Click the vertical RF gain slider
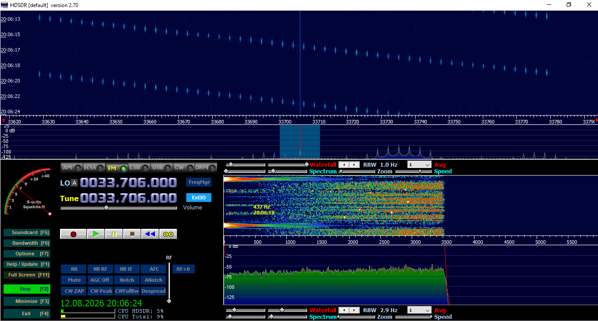Image resolution: width=598 pixels, height=321 pixels. pyautogui.click(x=169, y=282)
